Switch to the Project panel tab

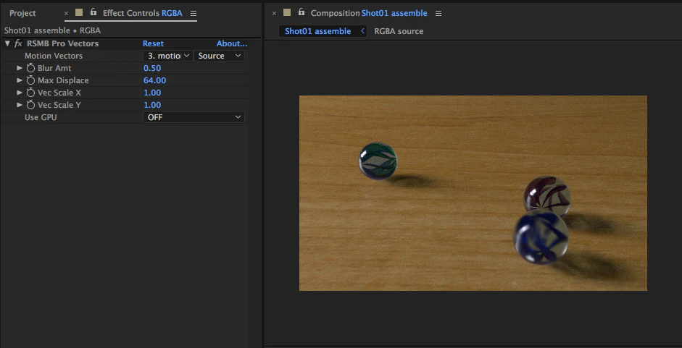click(x=22, y=13)
